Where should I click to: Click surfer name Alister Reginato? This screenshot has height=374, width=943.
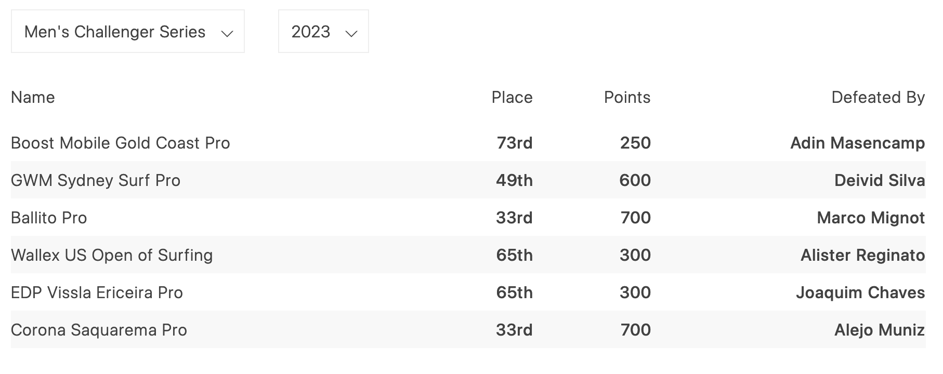coord(862,255)
